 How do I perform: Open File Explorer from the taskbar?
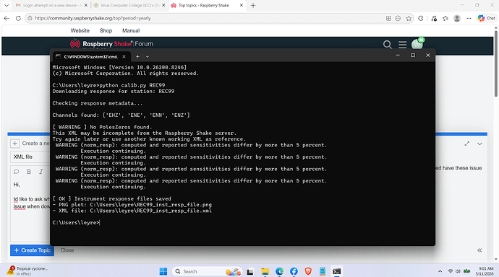tap(265, 271)
